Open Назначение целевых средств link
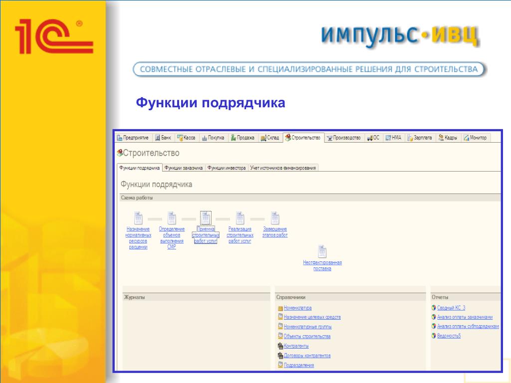The image size is (511, 383). click(312, 317)
